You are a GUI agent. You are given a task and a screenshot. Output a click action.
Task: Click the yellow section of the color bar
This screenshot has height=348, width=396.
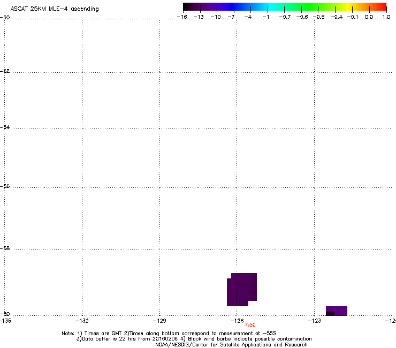coord(348,7)
